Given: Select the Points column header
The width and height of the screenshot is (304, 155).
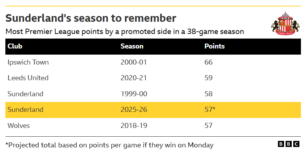Looking at the screenshot, I should coord(214,46).
